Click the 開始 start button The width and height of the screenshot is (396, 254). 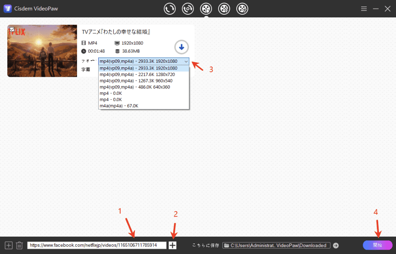click(x=377, y=245)
